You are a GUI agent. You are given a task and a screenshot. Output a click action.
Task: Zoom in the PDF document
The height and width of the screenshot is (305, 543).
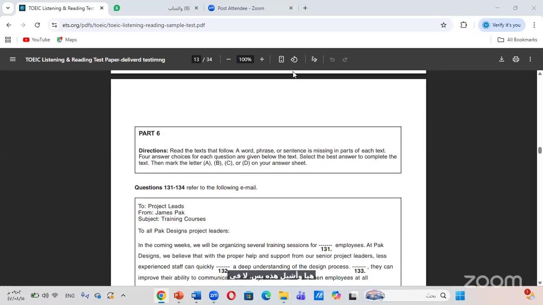[262, 59]
